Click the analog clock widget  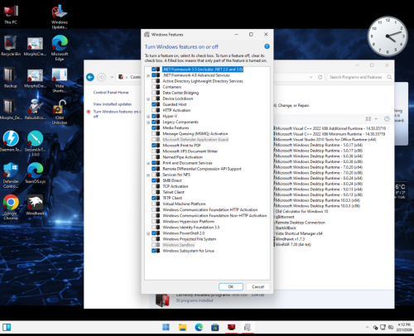388,36
